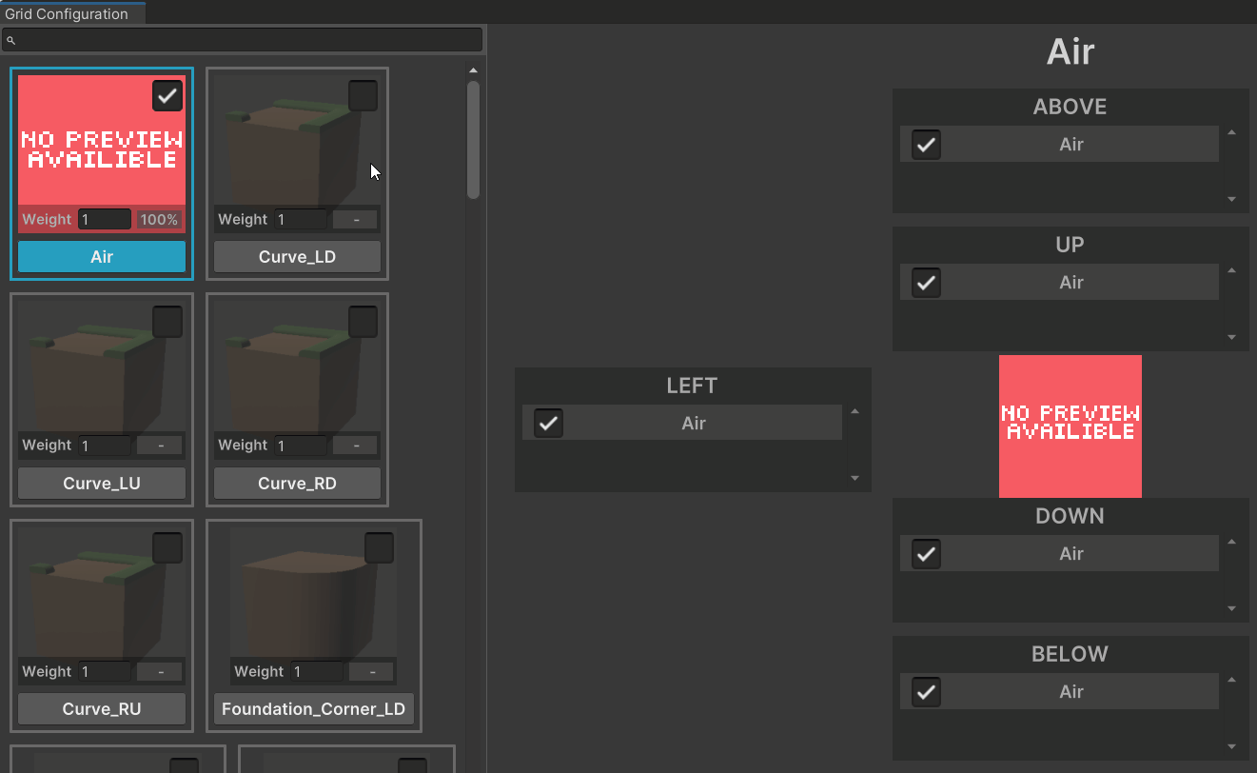
Task: Toggle the Air checkbox under BELOW
Action: 926,692
